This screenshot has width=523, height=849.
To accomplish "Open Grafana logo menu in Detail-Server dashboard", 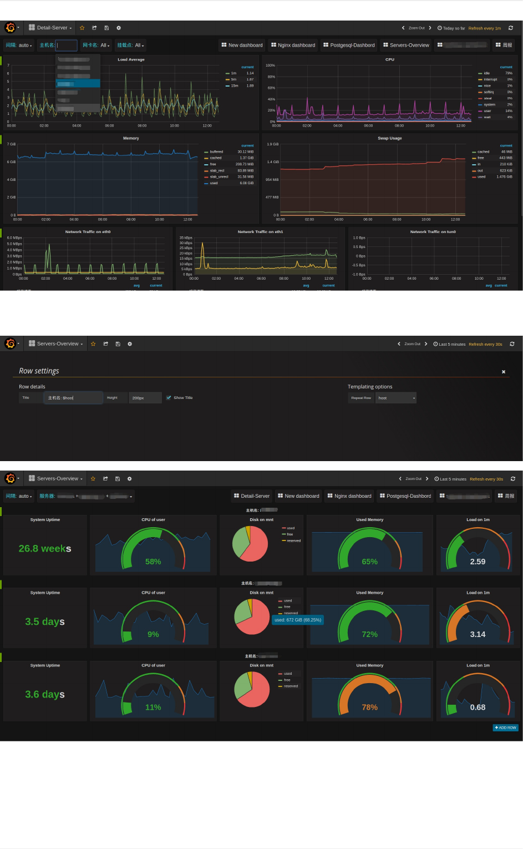I will click(10, 27).
